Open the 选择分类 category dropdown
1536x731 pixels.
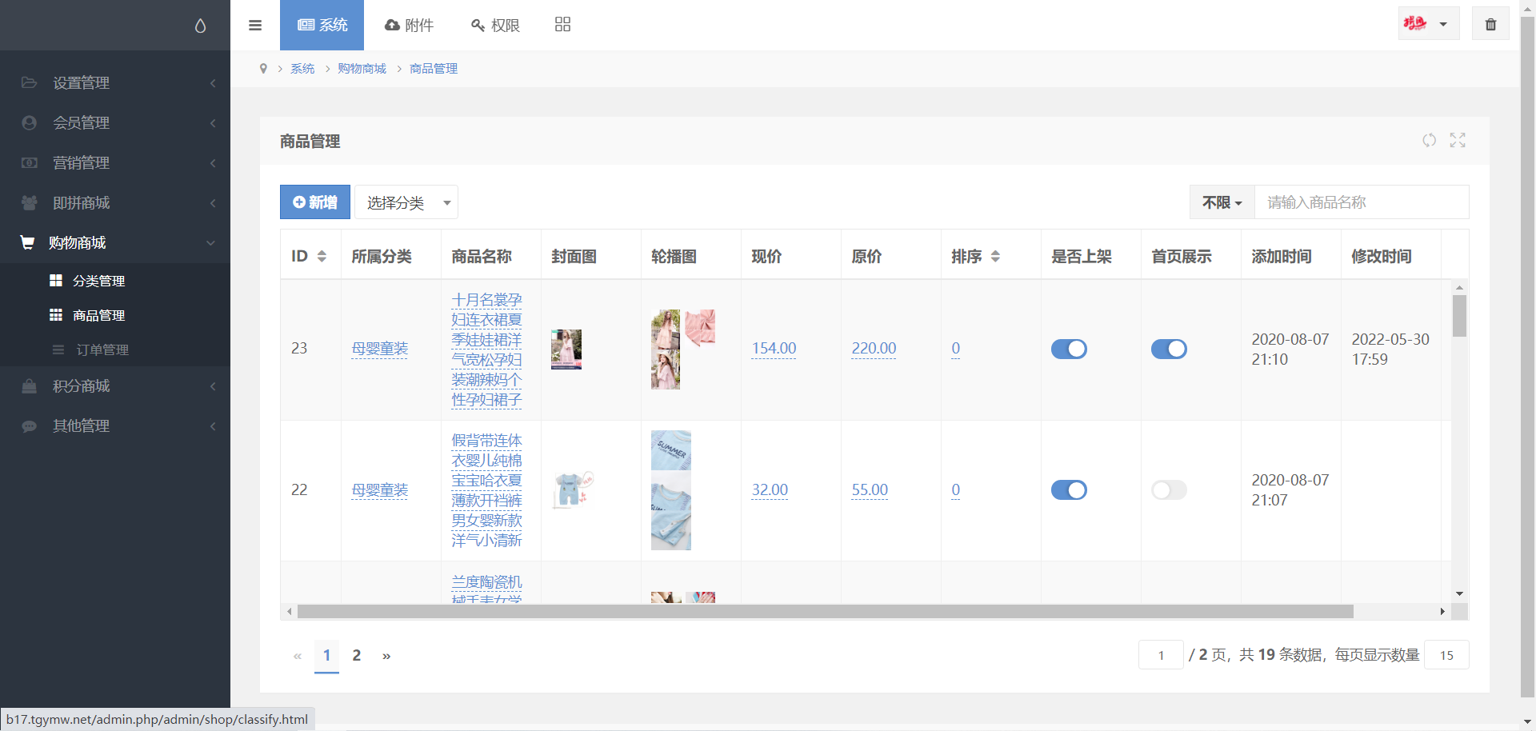coord(406,202)
